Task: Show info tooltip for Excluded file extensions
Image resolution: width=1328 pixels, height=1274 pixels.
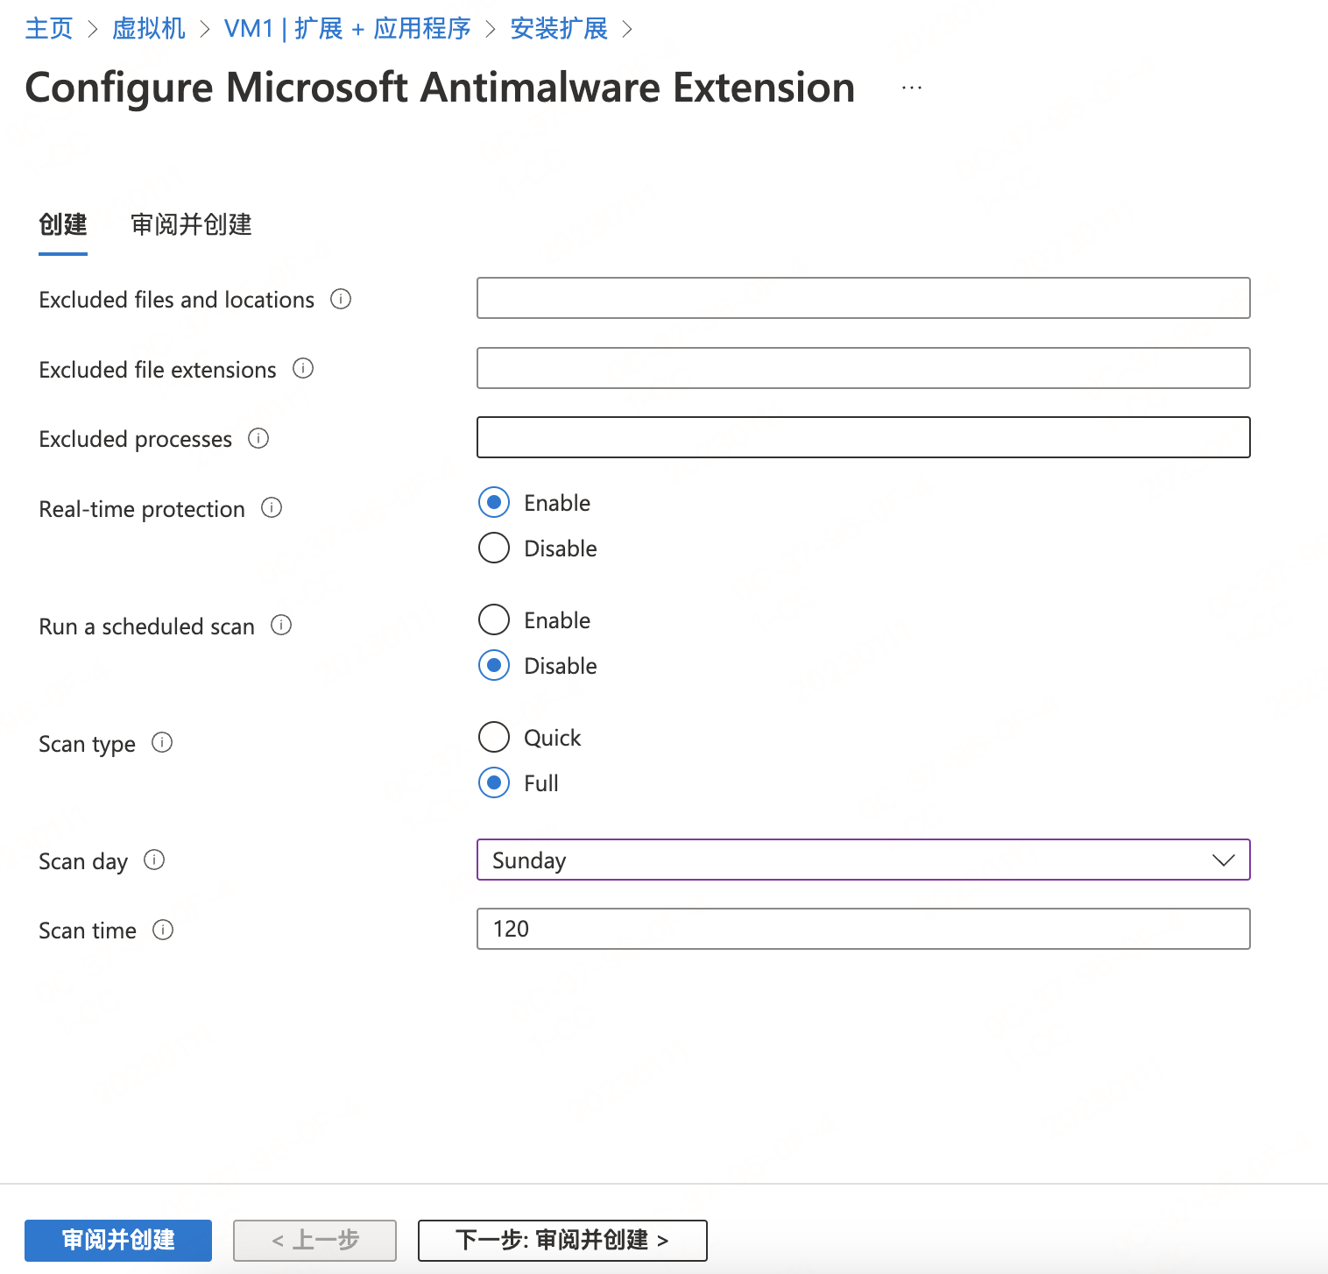Action: click(x=303, y=368)
